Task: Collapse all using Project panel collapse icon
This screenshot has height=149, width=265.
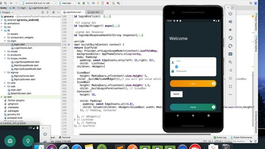Action: [48, 12]
